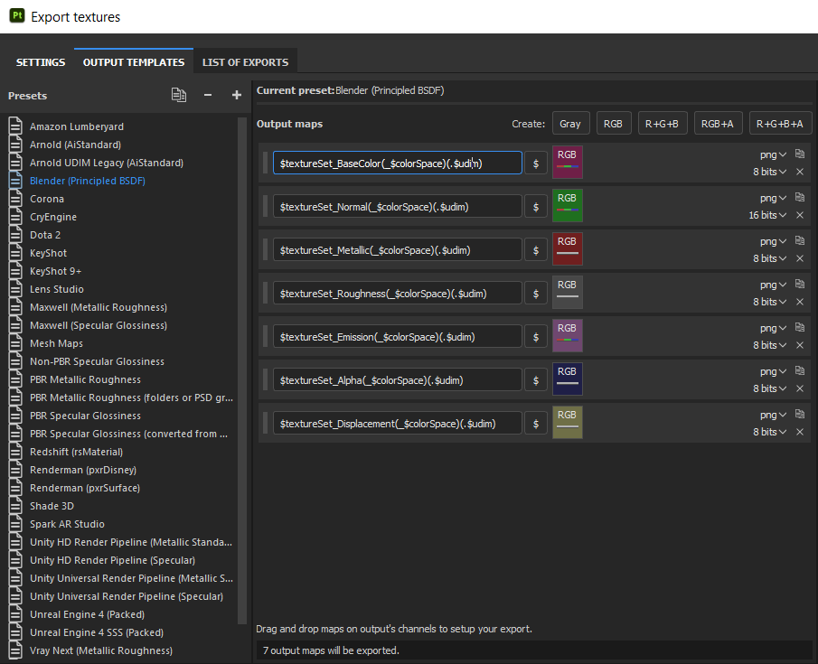Screen dimensions: 818x664
Task: Select the PBR Metallic Roughness preset
Action: 85,379
